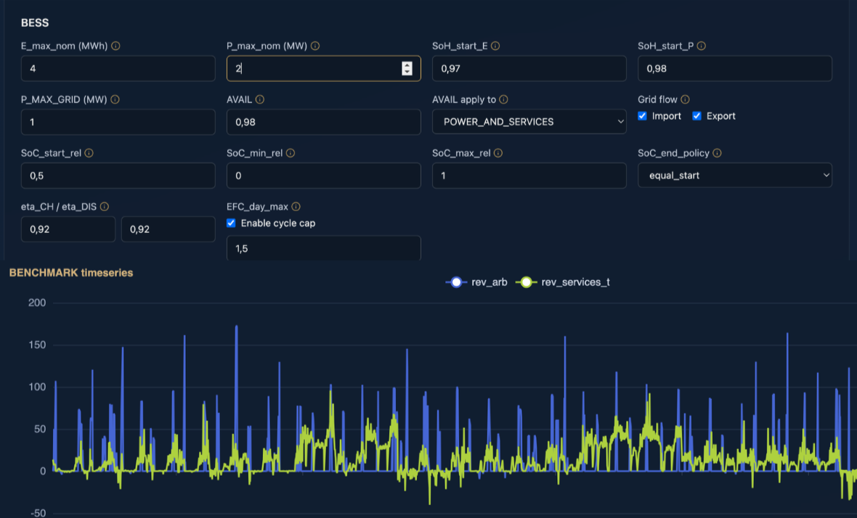Click the AVAIL input field with 0,98
Screen dimensions: 857x518
pos(324,122)
